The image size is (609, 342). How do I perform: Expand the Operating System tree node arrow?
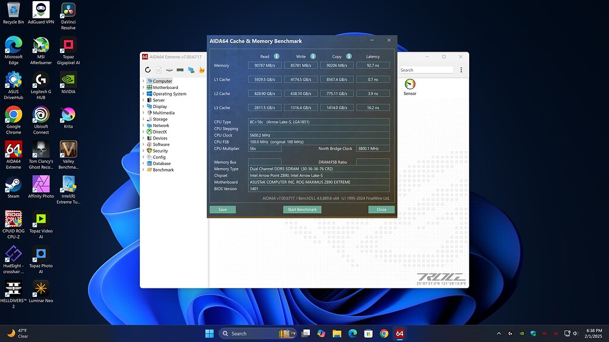point(143,93)
